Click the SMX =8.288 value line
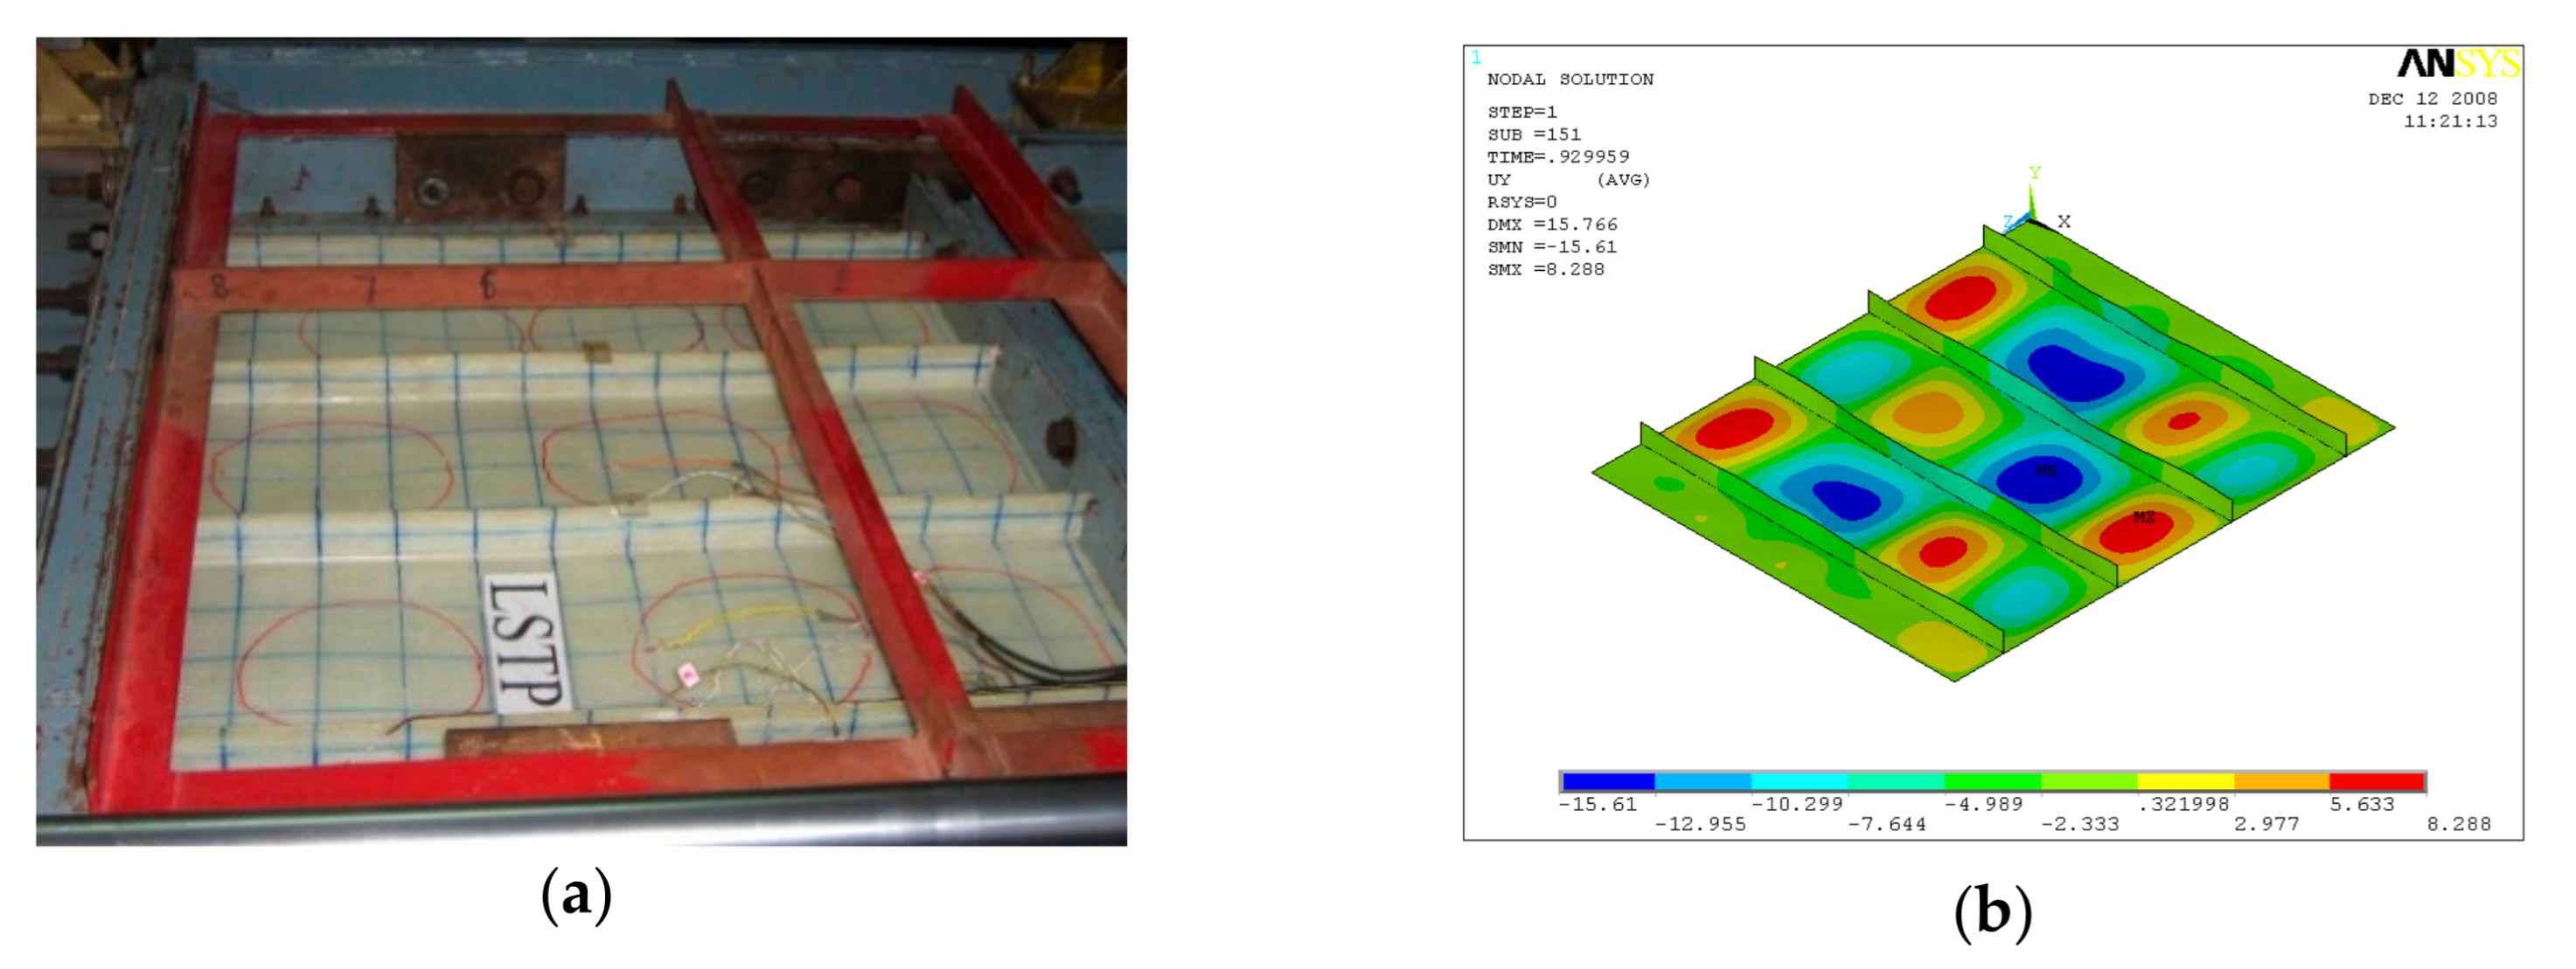Image resolution: width=2576 pixels, height=969 pixels. pyautogui.click(x=1545, y=270)
